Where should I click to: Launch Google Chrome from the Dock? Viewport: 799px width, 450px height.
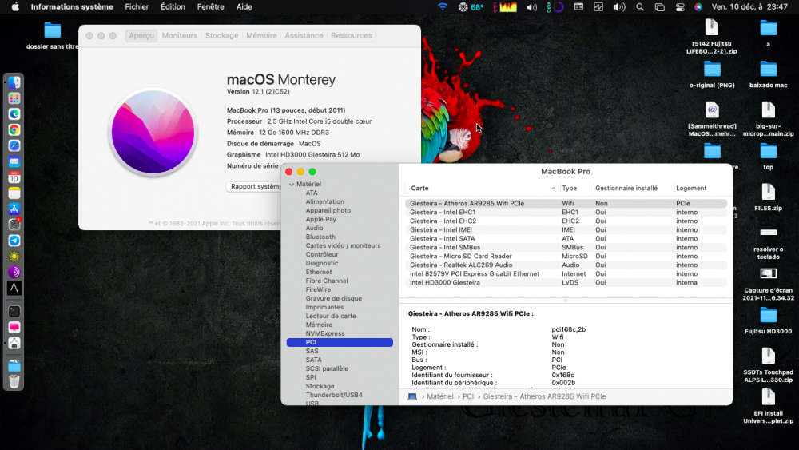(x=14, y=129)
